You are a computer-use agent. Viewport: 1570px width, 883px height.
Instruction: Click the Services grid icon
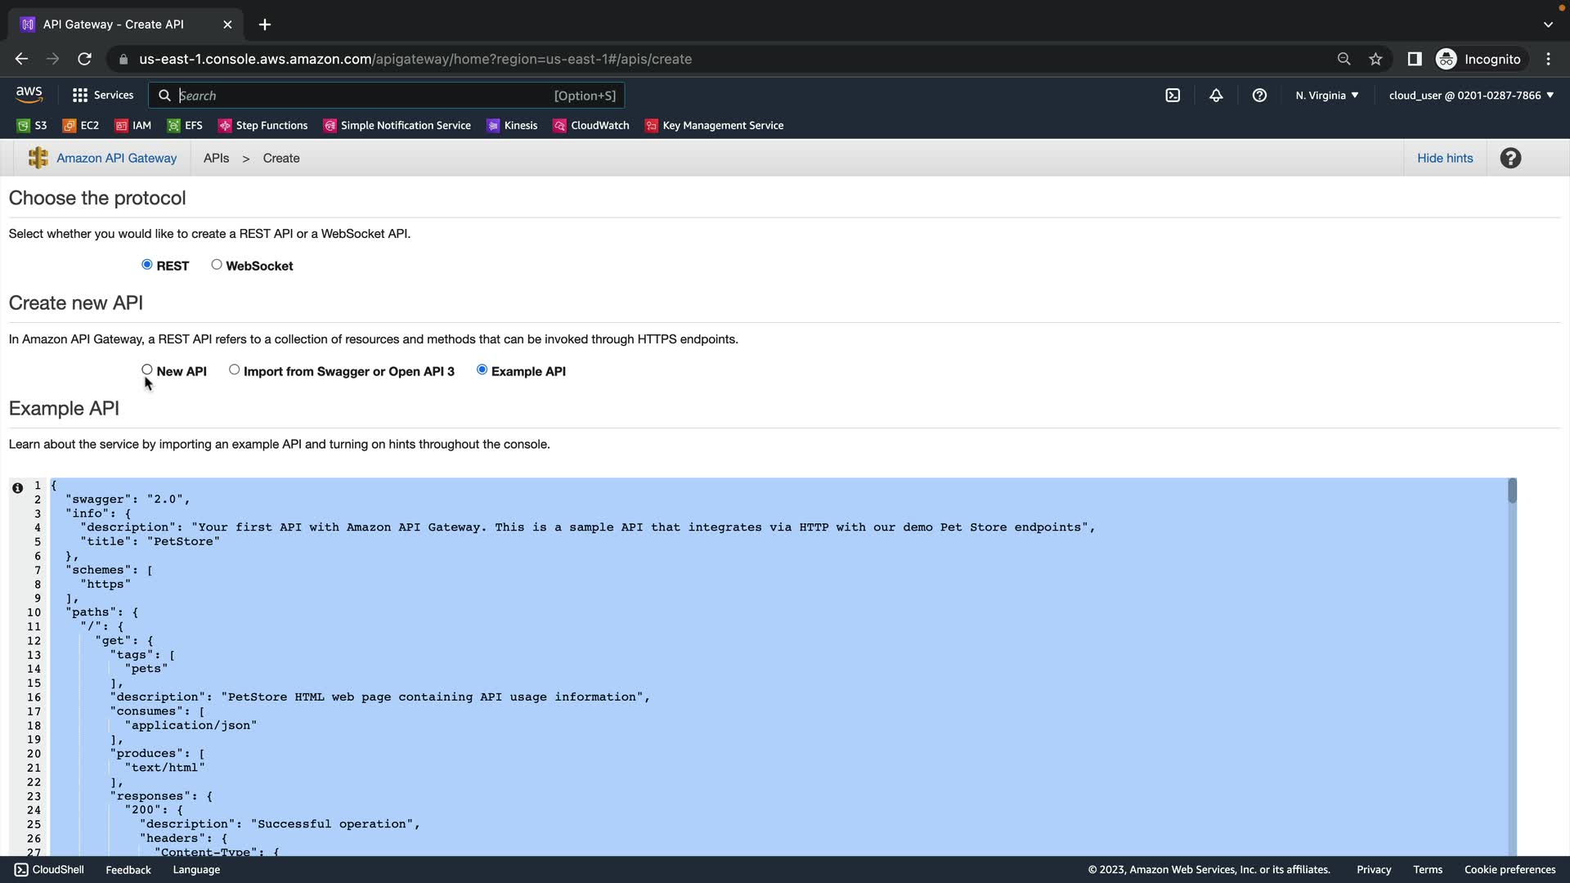tap(80, 96)
